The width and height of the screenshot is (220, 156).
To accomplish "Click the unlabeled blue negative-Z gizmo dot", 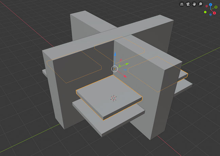I will [x=210, y=15].
